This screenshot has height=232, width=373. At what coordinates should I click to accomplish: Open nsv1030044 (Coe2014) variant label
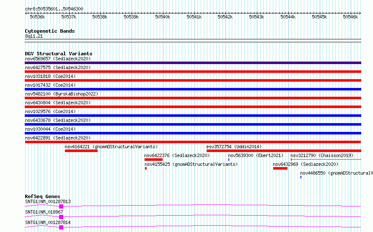coord(50,129)
